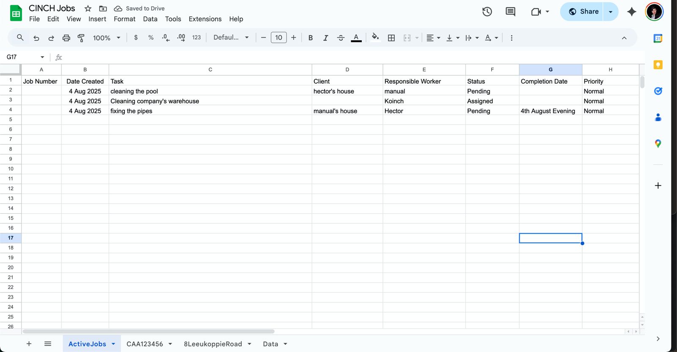Open more toolbar options
Image resolution: width=677 pixels, height=352 pixels.
coord(512,38)
